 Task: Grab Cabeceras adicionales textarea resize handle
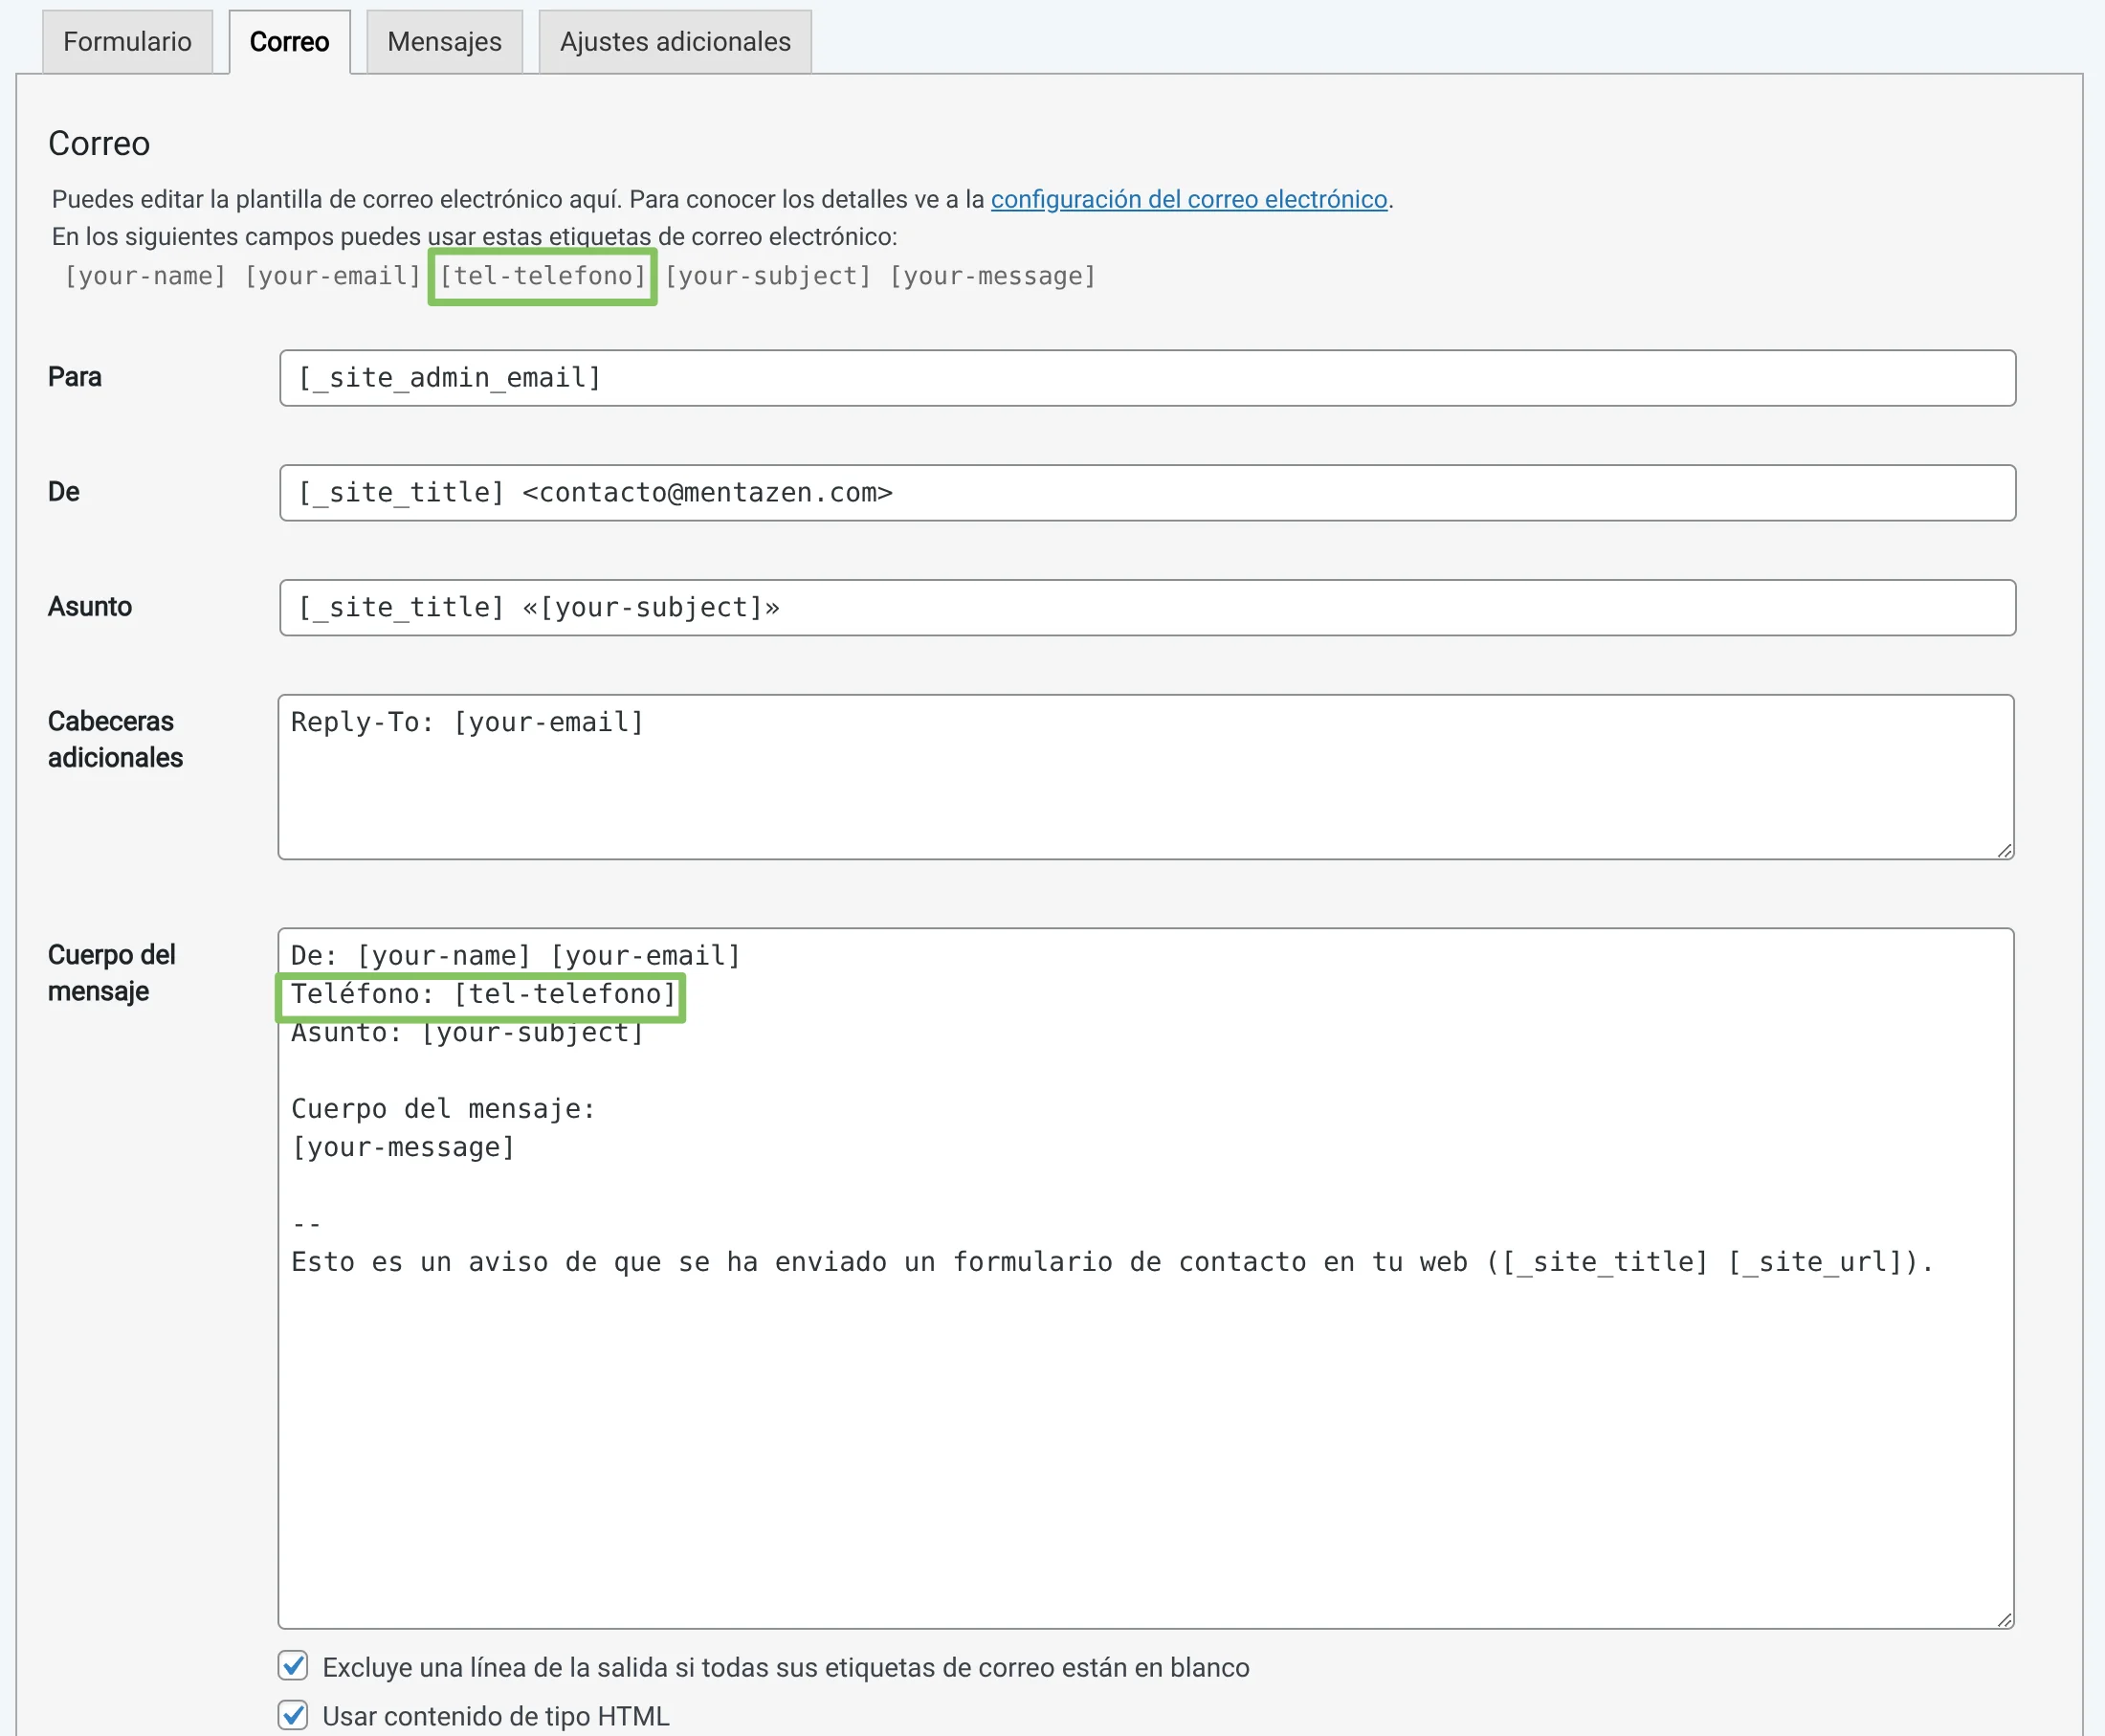pos(2004,850)
